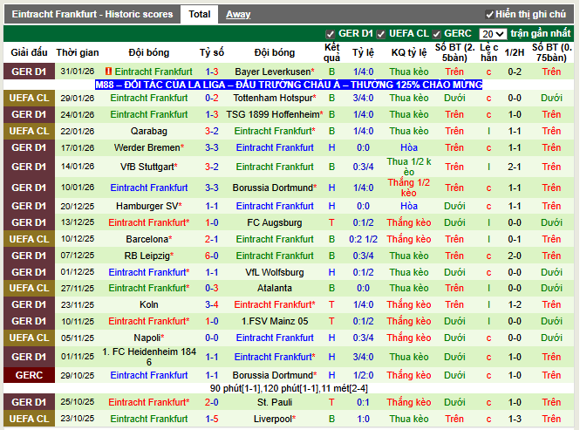Click the UEFA CL badge for Barcelona match
Image resolution: width=580 pixels, height=430 pixels.
(29, 239)
